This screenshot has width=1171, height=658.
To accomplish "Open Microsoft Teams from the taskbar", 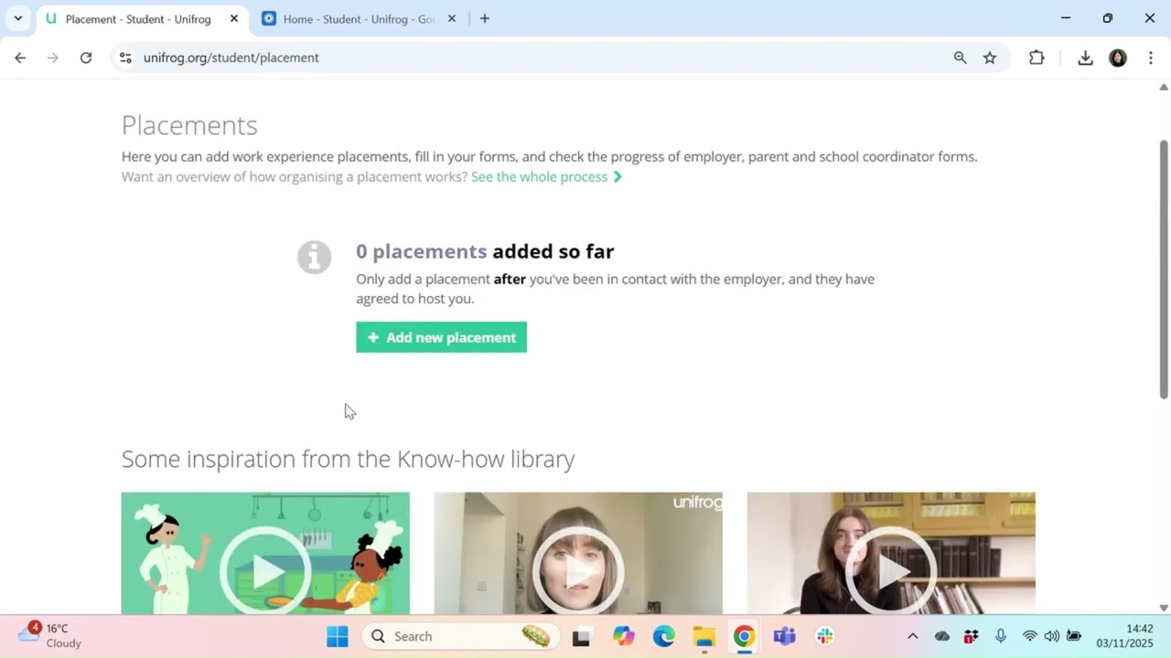I will coord(784,636).
